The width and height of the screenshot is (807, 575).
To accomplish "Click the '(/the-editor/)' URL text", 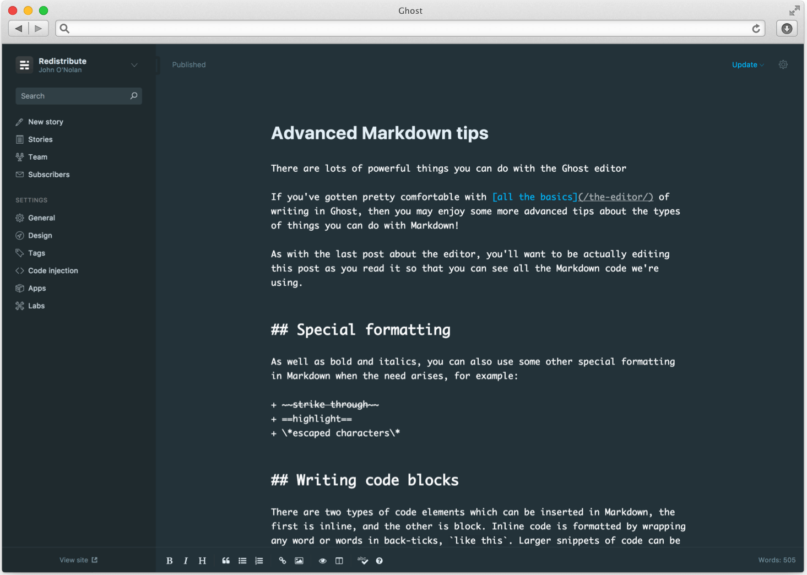I will (616, 197).
